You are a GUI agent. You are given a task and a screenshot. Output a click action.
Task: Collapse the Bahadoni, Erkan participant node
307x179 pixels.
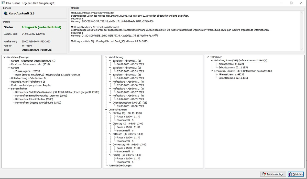pos(212,61)
